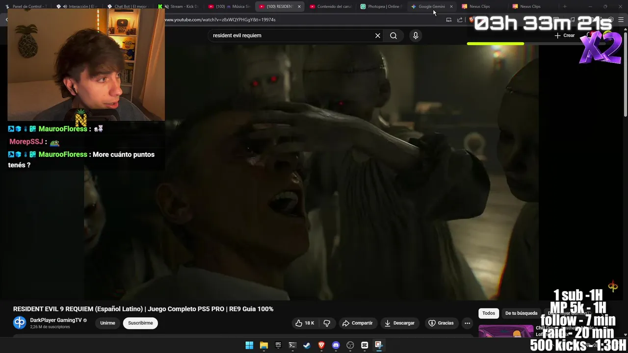Screen dimensions: 628x353
Task: Click the Descargar button
Action: [x=399, y=323]
